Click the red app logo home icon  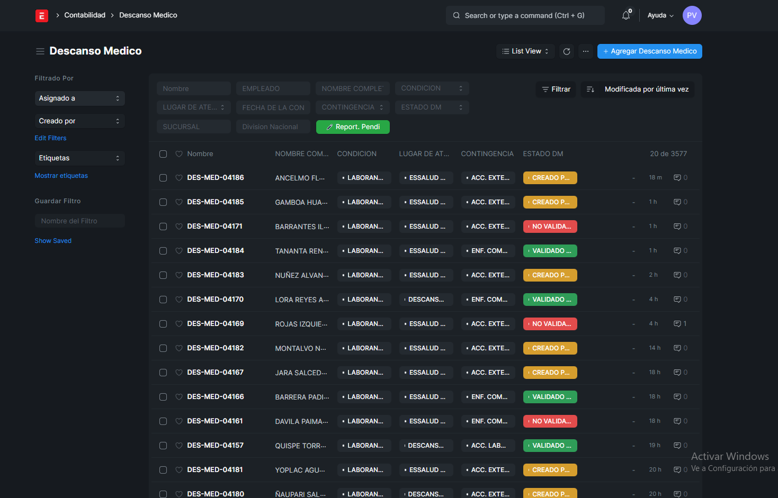[x=41, y=15]
